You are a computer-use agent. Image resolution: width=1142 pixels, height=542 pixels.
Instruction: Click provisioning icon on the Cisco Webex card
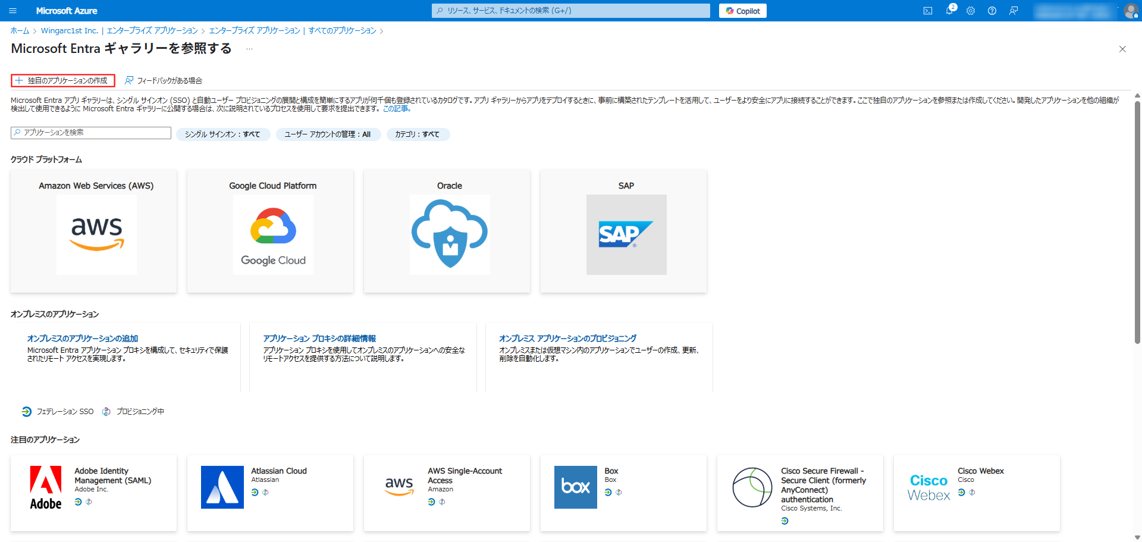(x=972, y=493)
